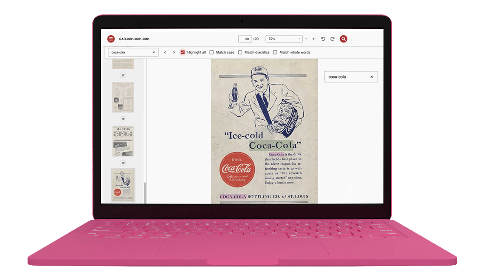The width and height of the screenshot is (484, 272).
Task: Open the 70% zoom level dropdown
Action: (284, 39)
